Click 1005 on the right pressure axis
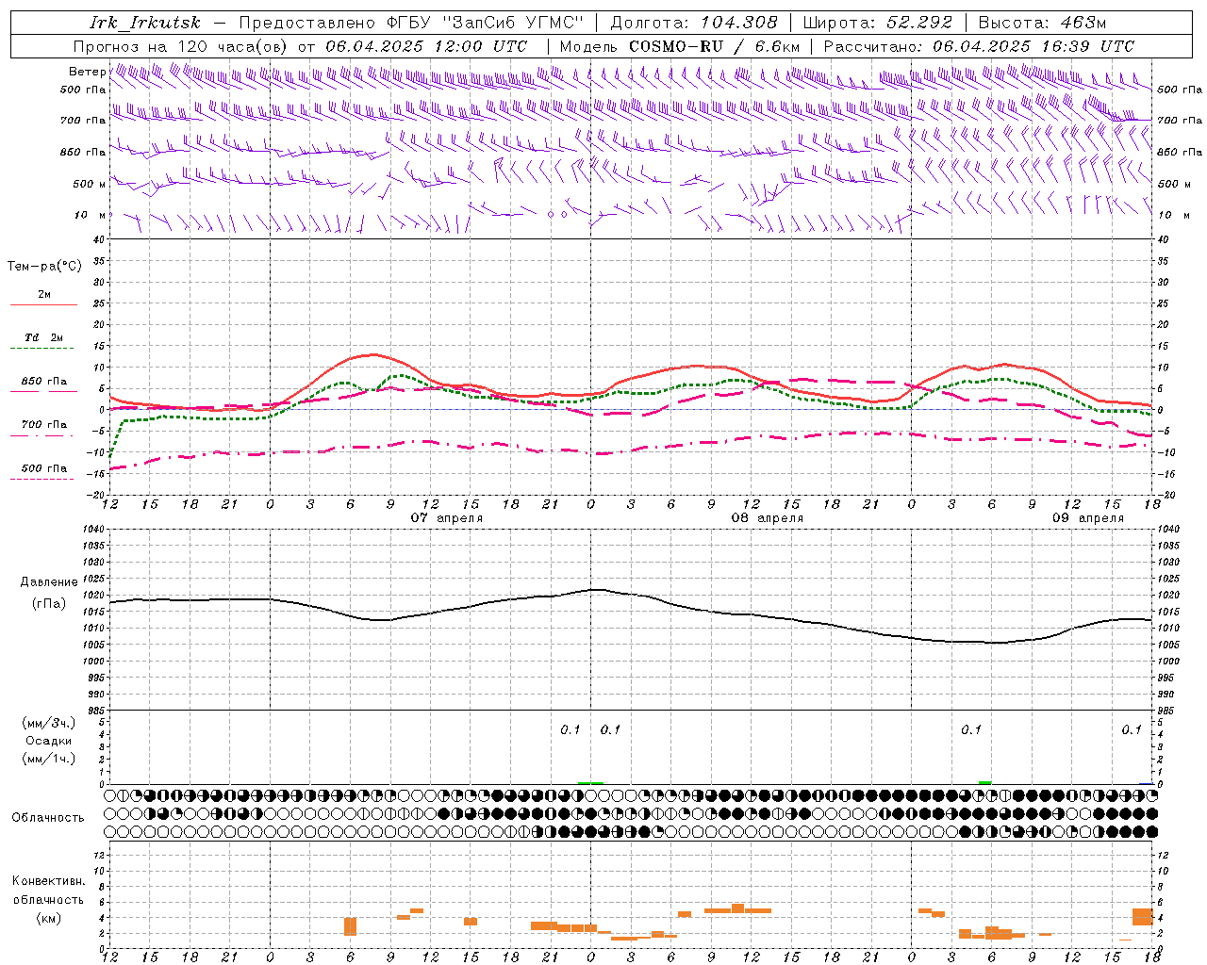This screenshot has height=965, width=1207. [x=1168, y=645]
